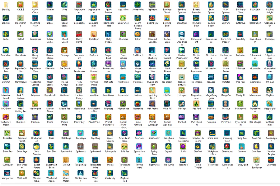Select the Torchwood icon
This screenshot has width=280, height=186.
(212, 160)
